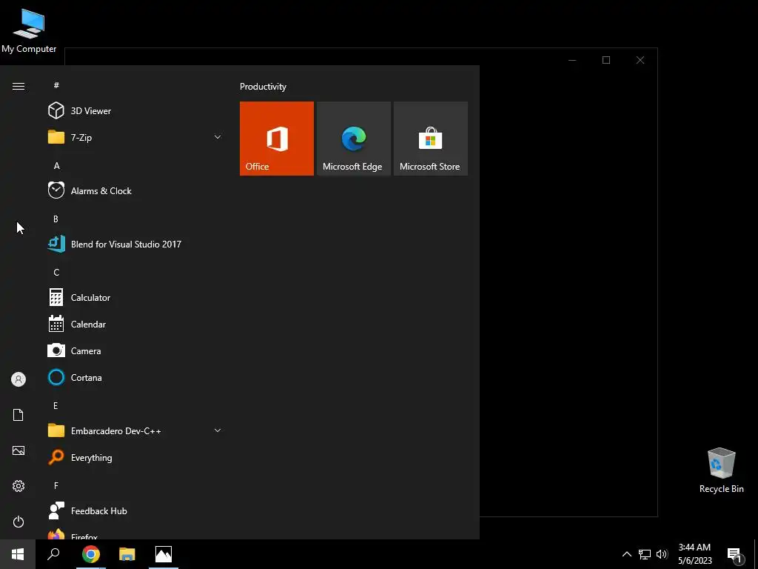Open Blend for Visual Studio 2017
The image size is (758, 569).
click(135, 244)
